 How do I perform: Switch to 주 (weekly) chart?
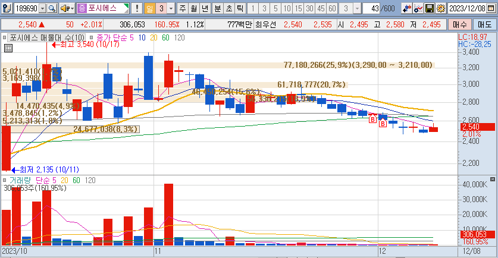click(x=183, y=8)
